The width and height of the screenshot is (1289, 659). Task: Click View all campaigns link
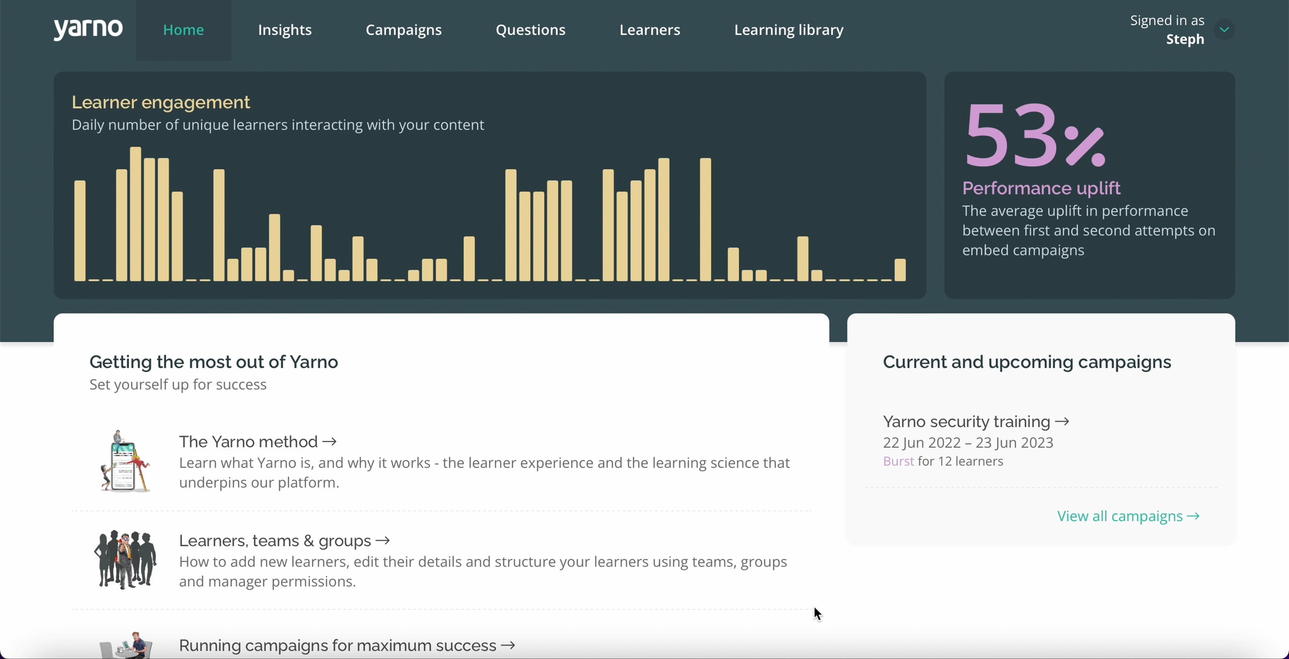click(x=1128, y=516)
